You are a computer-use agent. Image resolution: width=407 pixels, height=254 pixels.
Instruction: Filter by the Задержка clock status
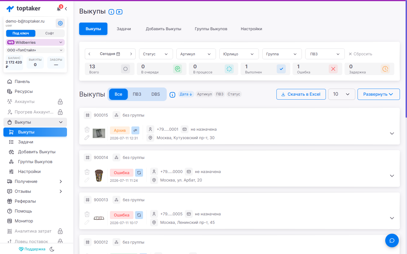tap(385, 69)
